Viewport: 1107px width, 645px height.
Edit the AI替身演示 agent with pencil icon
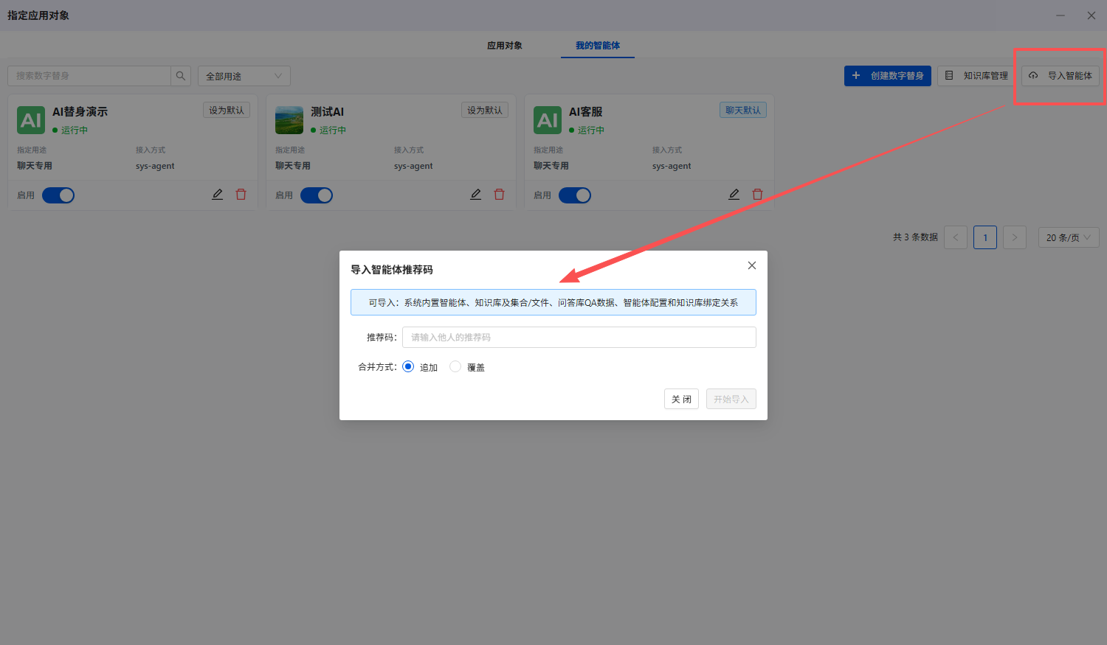click(x=218, y=195)
